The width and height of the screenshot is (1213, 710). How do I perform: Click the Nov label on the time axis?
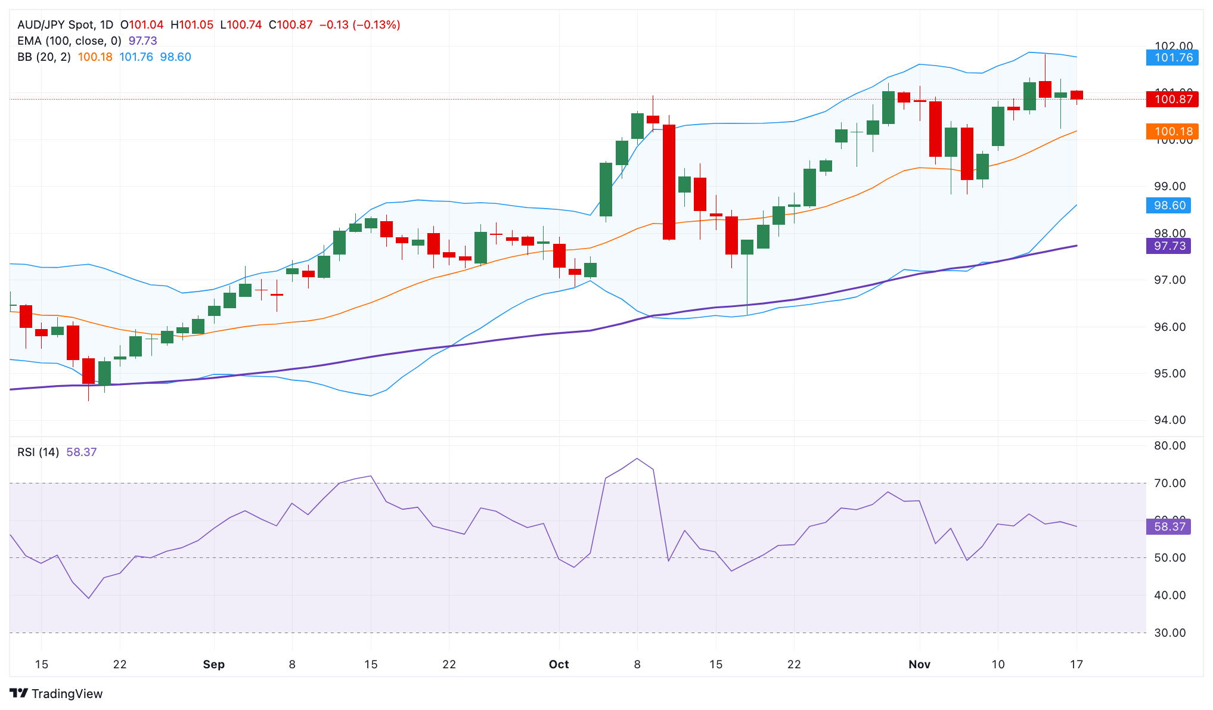click(x=920, y=664)
